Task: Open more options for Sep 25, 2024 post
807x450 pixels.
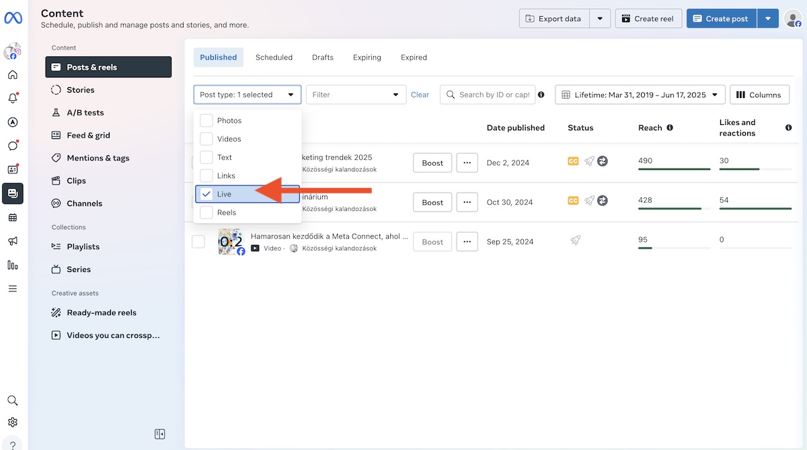Action: coord(467,242)
